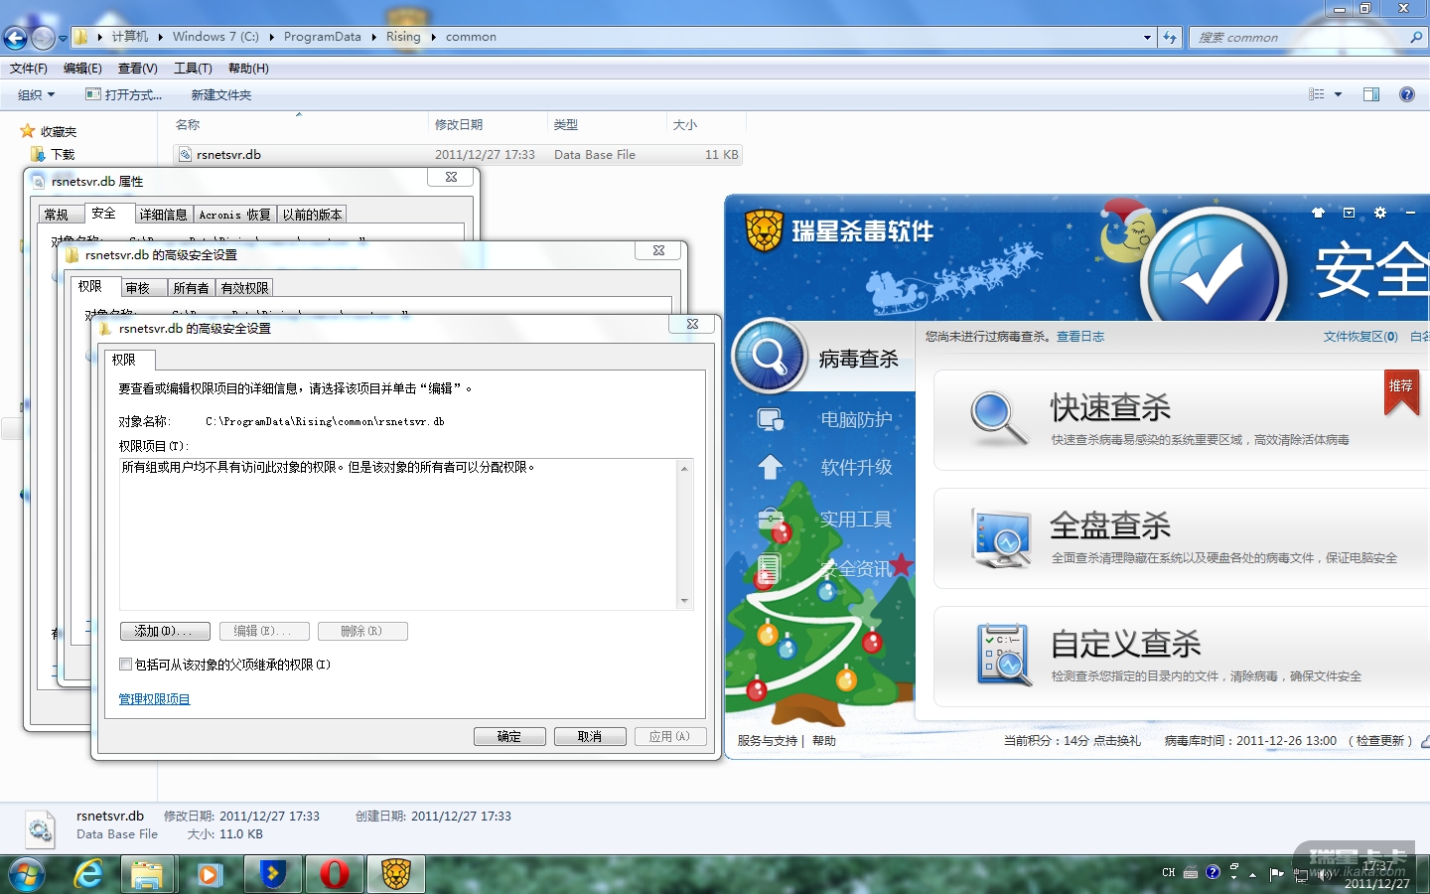Click the rsnetsvr.db file icon in list
1430x894 pixels.
[x=185, y=154]
